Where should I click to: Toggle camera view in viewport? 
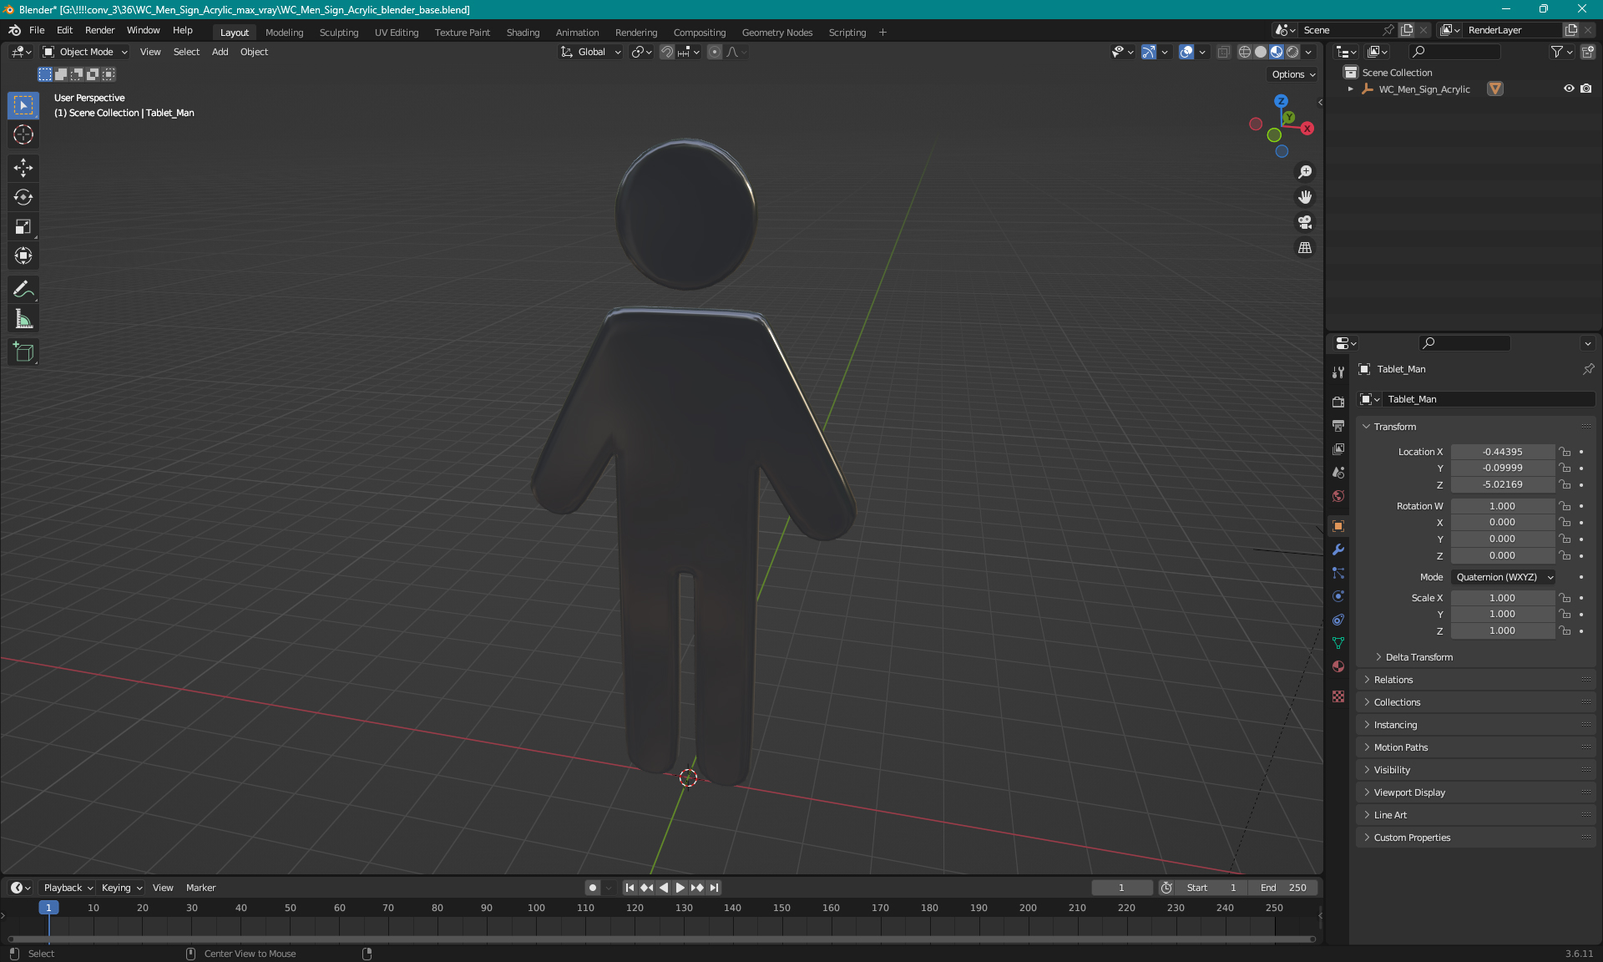1305,223
